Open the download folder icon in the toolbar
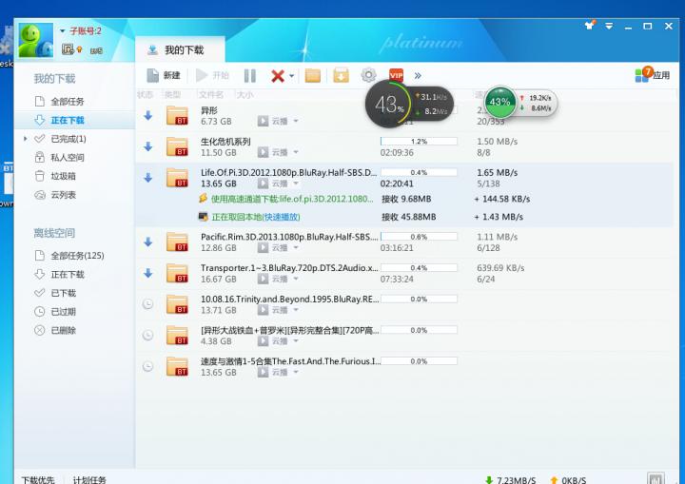The width and height of the screenshot is (685, 484). 313,75
